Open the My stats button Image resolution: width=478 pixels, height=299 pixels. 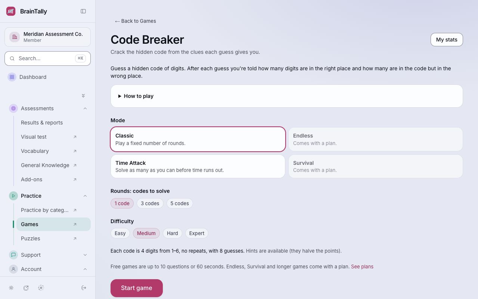[447, 40]
